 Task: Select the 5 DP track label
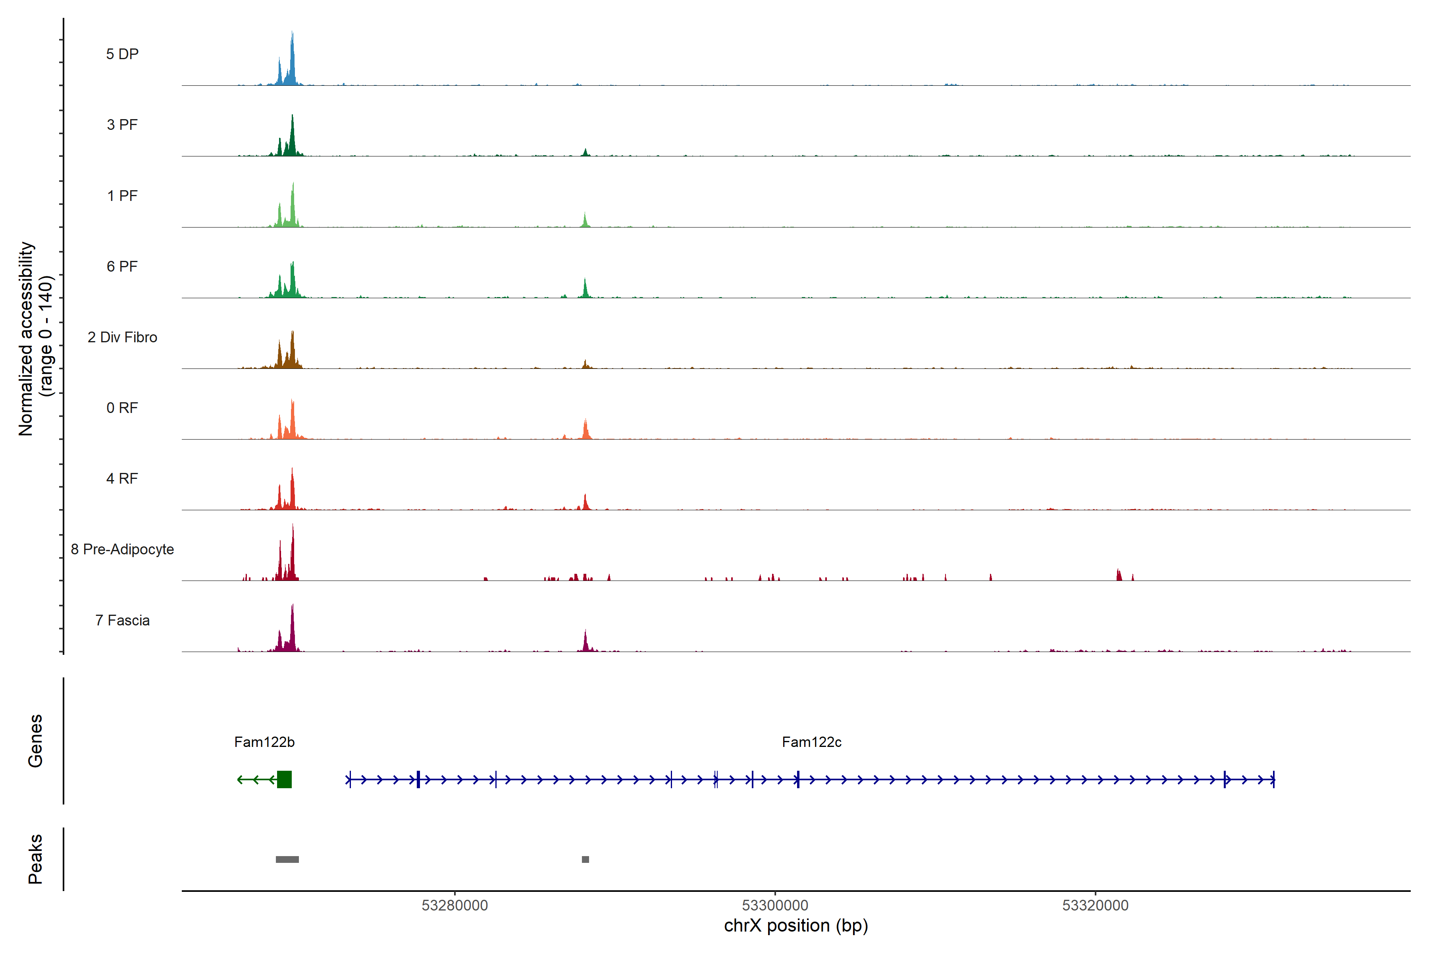[122, 54]
